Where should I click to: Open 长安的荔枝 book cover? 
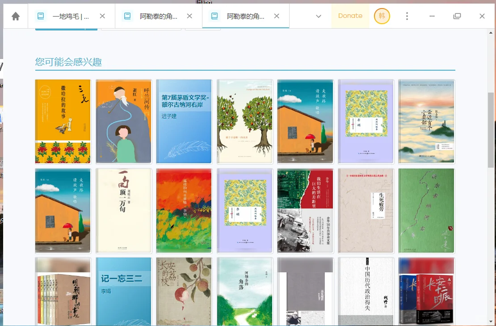click(184, 292)
